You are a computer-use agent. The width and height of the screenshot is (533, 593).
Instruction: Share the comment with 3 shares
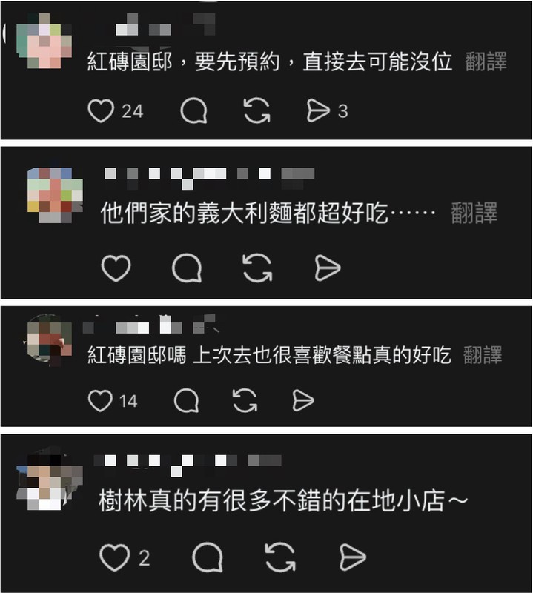(x=318, y=110)
